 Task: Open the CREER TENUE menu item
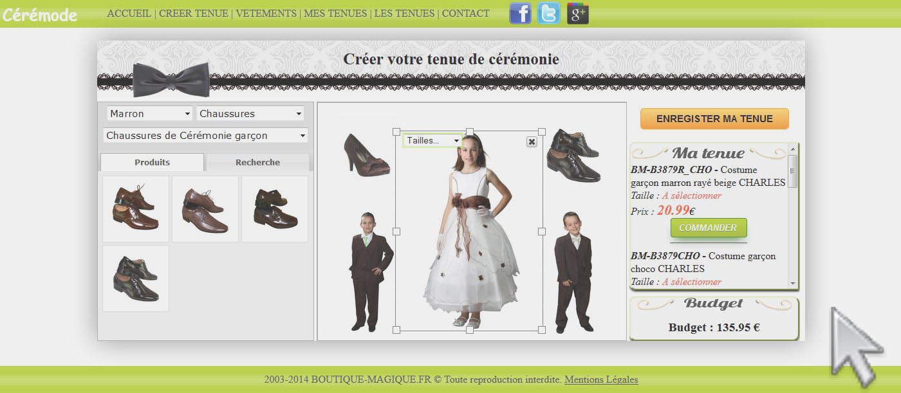pos(192,13)
